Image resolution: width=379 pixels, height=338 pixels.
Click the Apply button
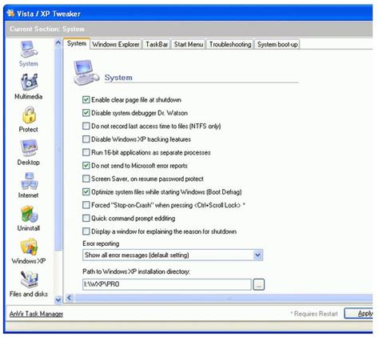pyautogui.click(x=359, y=313)
